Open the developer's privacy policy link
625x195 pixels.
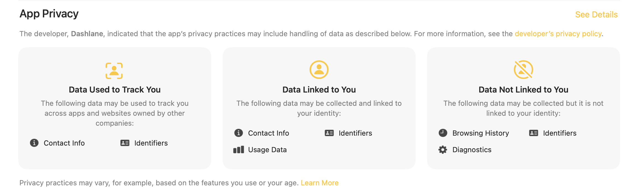(x=558, y=34)
